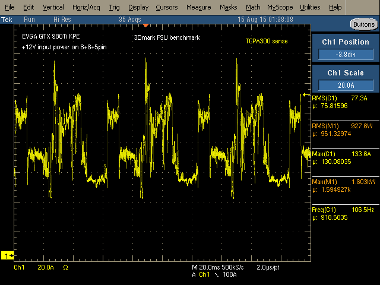Image resolution: width=380 pixels, height=285 pixels.
Task: Open the MyScope menu
Action: coord(280,8)
